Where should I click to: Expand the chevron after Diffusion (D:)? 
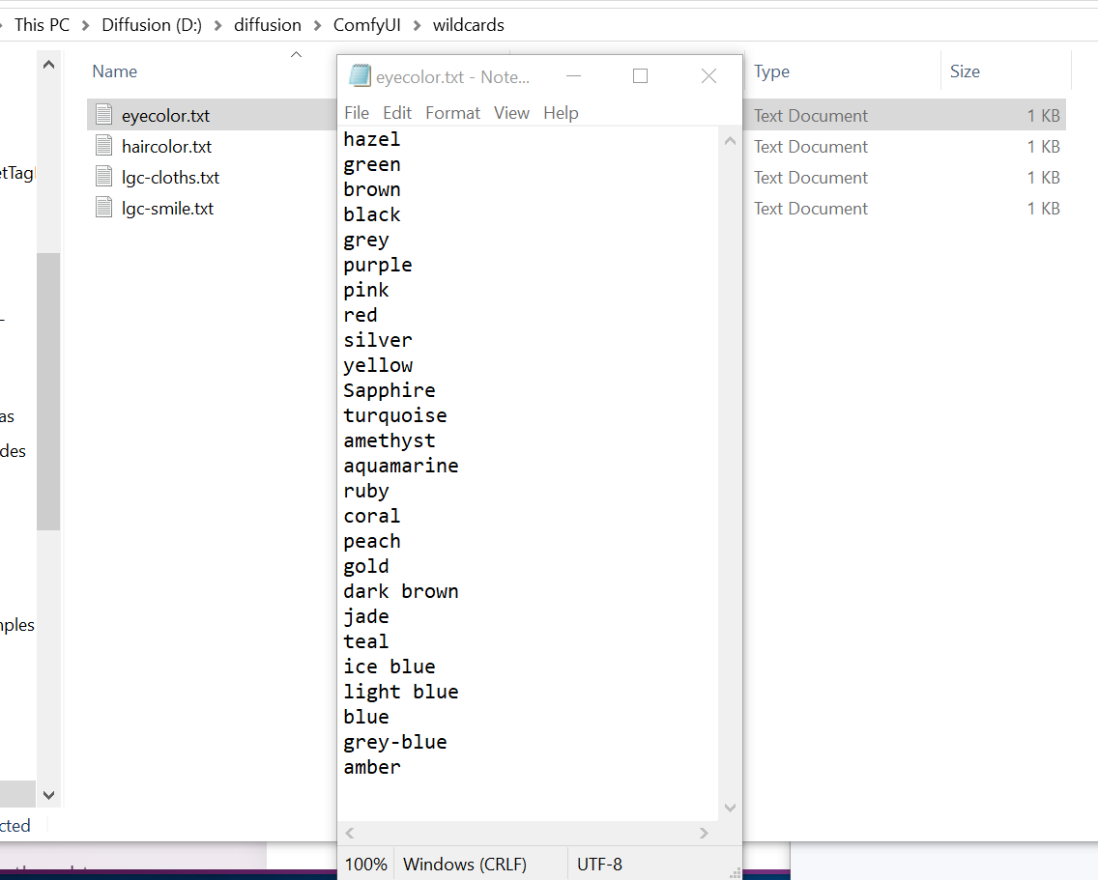pyautogui.click(x=217, y=26)
